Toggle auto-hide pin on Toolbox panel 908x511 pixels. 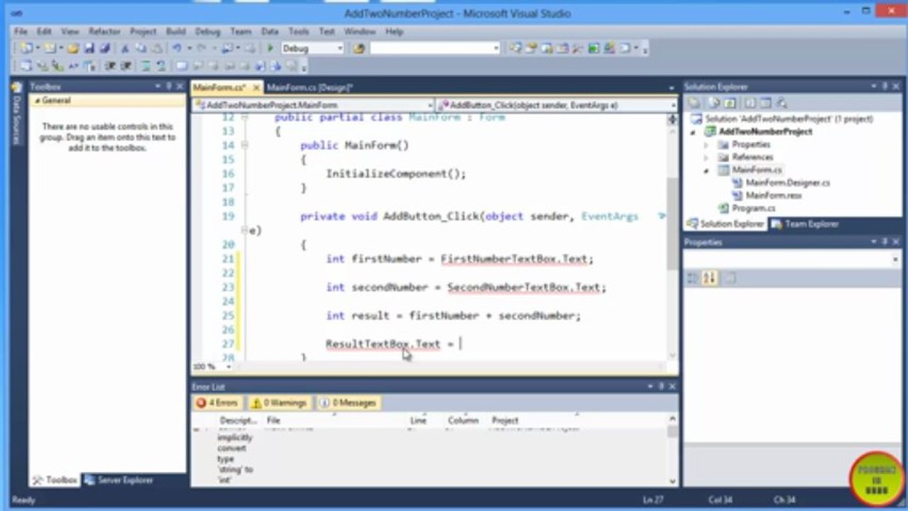click(169, 87)
